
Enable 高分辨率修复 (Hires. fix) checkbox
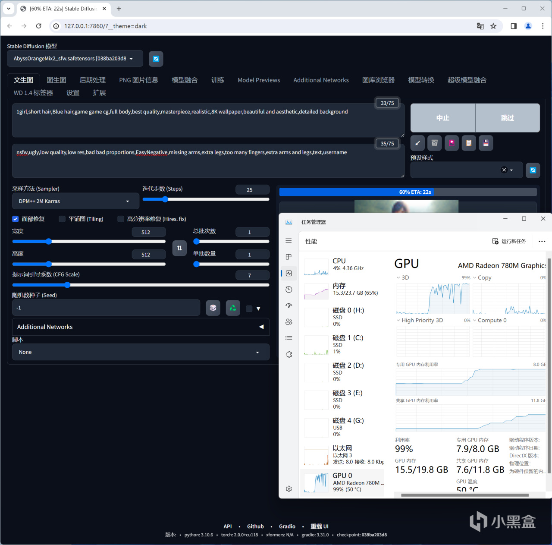point(121,219)
